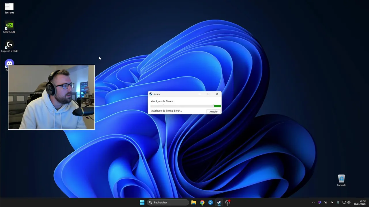The image size is (369, 207).
Task: Close the Steam updater window
Action: point(217,94)
